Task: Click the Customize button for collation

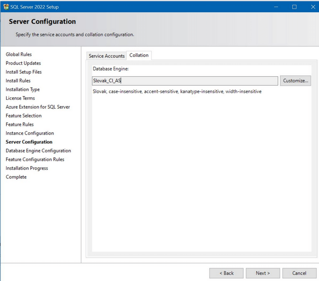Action: tap(295, 81)
